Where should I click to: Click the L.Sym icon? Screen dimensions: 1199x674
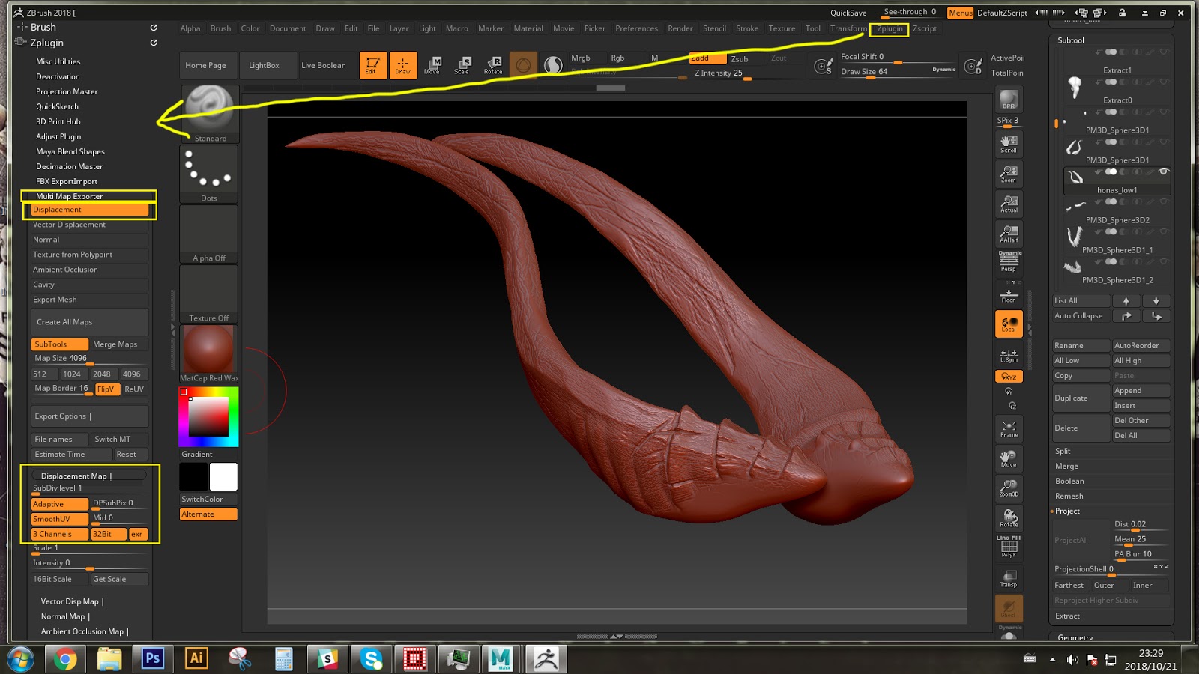tap(1009, 355)
